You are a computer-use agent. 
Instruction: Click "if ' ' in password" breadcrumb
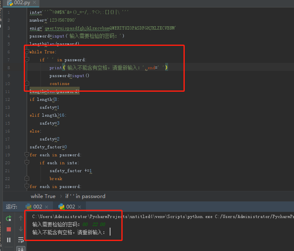pyautogui.click(x=85, y=196)
